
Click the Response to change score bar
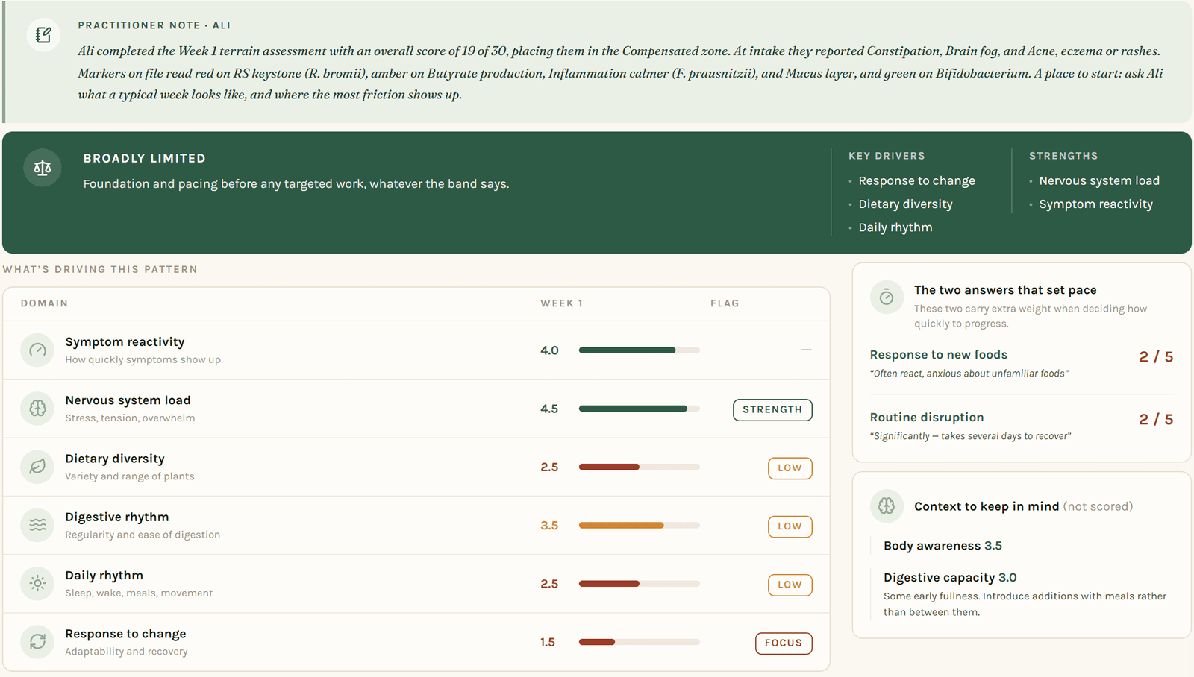point(640,642)
